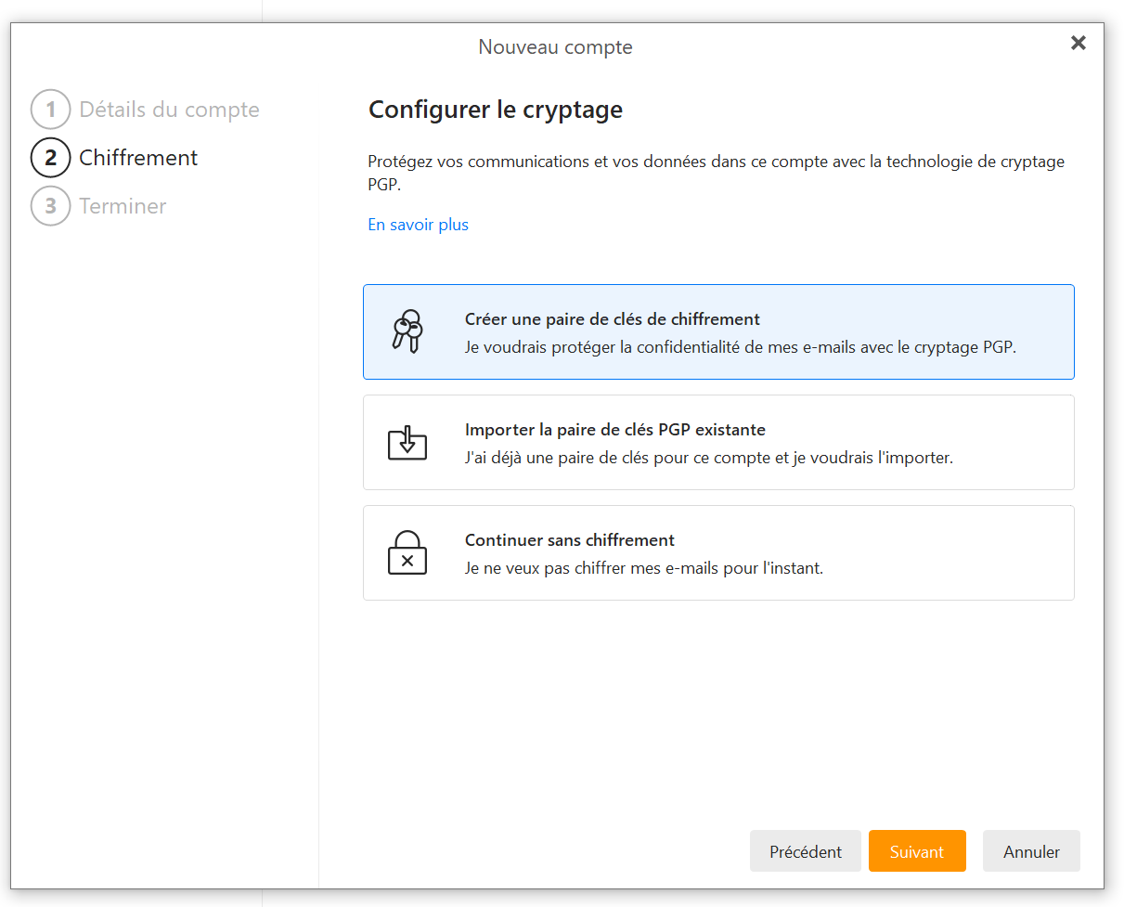Image resolution: width=1124 pixels, height=907 pixels.
Task: Click the crossed-out padlock icon
Action: tap(407, 553)
